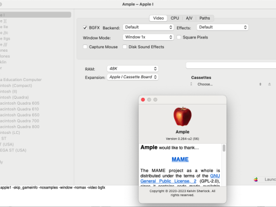The height and width of the screenshot is (207, 276).
Task: Click the empty search field above Cassettes
Action: (x=231, y=66)
